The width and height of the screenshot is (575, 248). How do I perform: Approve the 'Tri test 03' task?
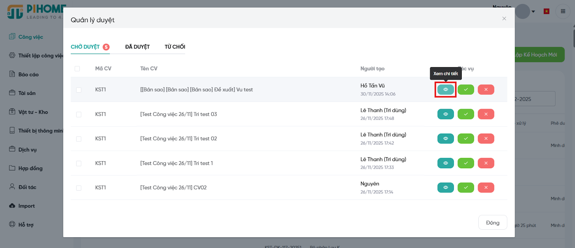coord(466,114)
